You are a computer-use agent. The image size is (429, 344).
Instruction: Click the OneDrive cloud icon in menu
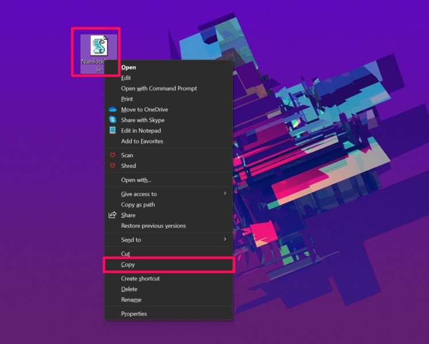click(x=113, y=110)
